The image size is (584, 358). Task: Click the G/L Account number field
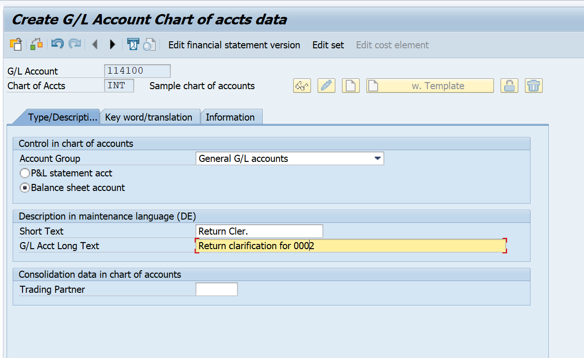pyautogui.click(x=137, y=71)
